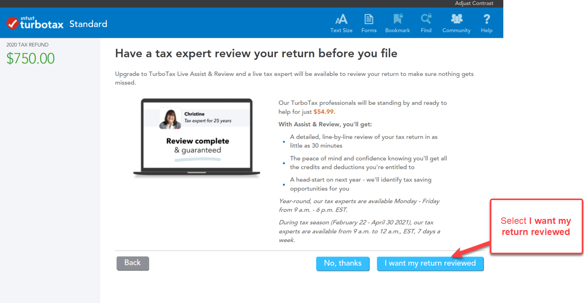Image resolution: width=584 pixels, height=303 pixels.
Task: Add a Bookmark from the toolbar
Action: pyautogui.click(x=398, y=23)
